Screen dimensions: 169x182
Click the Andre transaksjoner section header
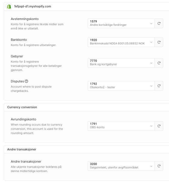pyautogui.click(x=22, y=149)
